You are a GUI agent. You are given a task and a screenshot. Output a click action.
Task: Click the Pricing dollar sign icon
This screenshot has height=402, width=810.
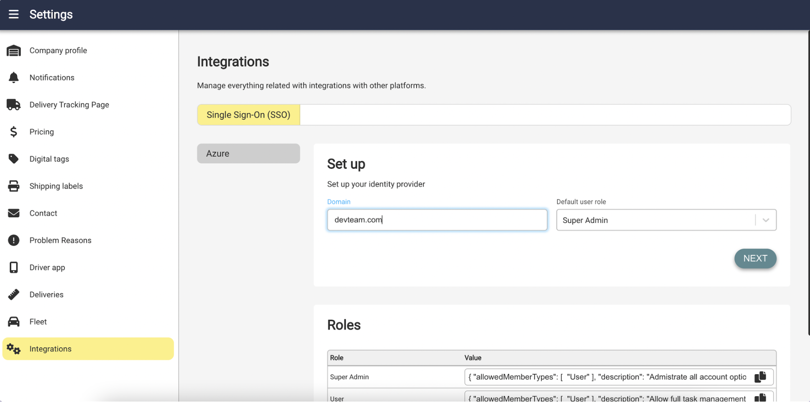(14, 132)
